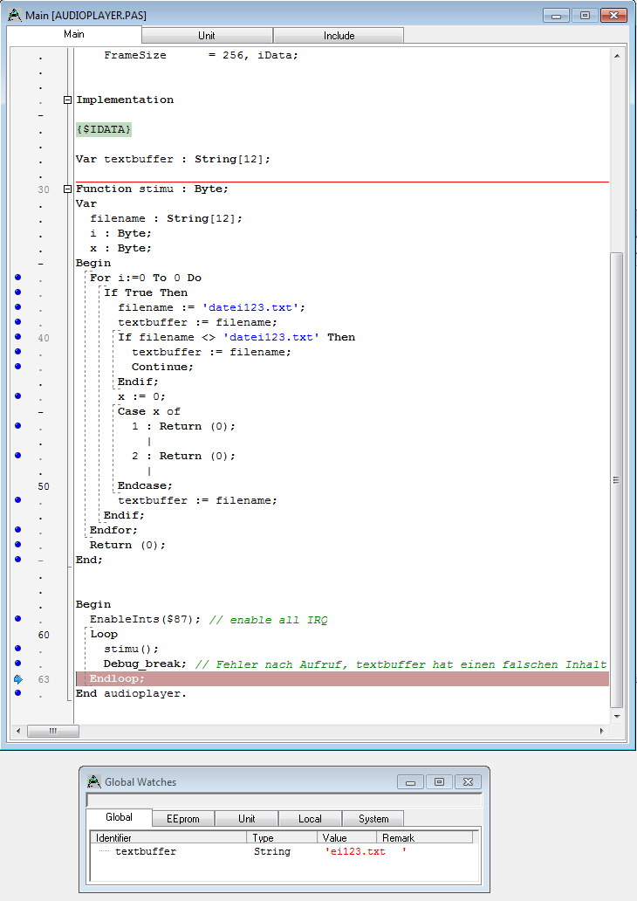Toggle breakpoint dot on EnableInts($87) line
Image resolution: width=637 pixels, height=901 pixels.
(x=17, y=619)
